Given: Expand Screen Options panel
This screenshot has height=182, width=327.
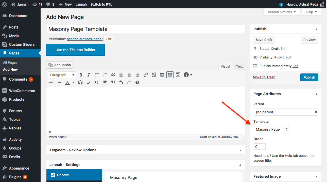Looking at the screenshot, I should 282,12.
